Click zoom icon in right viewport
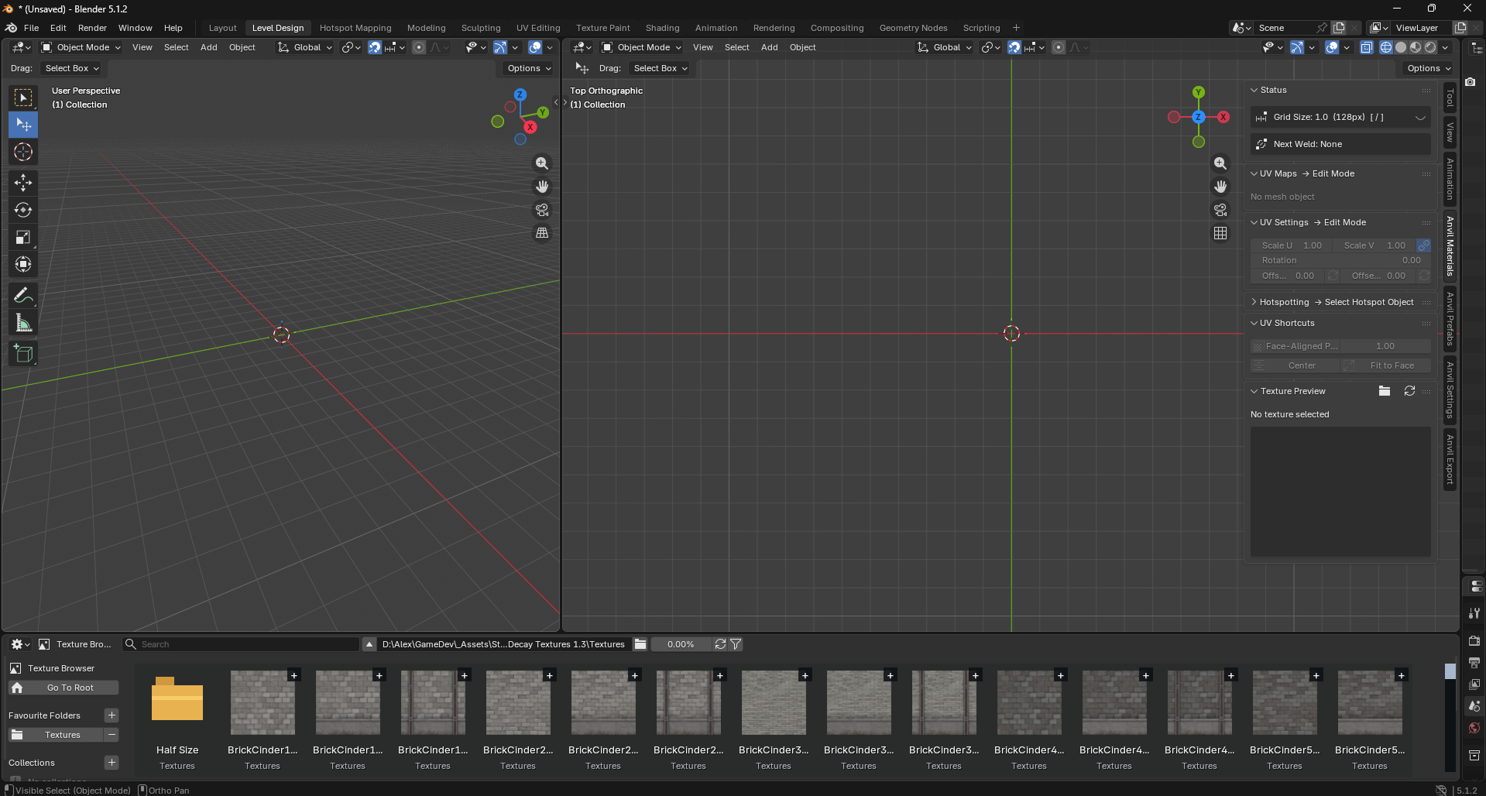 [x=1220, y=163]
